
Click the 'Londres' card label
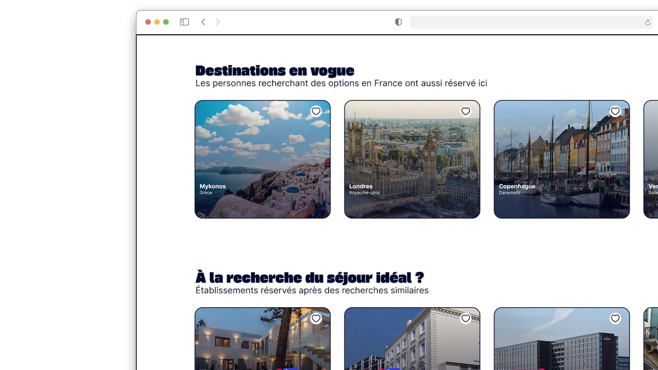pos(361,186)
